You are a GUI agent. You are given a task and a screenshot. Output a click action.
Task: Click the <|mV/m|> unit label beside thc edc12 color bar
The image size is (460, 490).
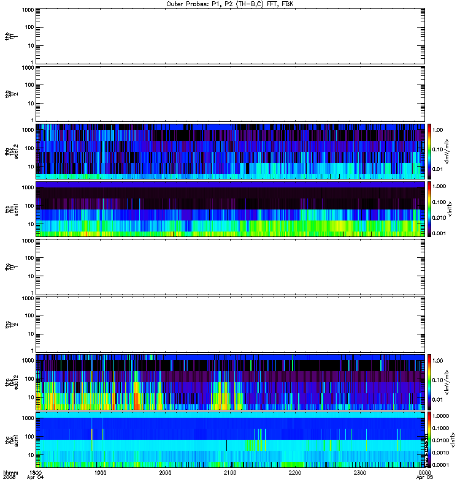coord(447,382)
